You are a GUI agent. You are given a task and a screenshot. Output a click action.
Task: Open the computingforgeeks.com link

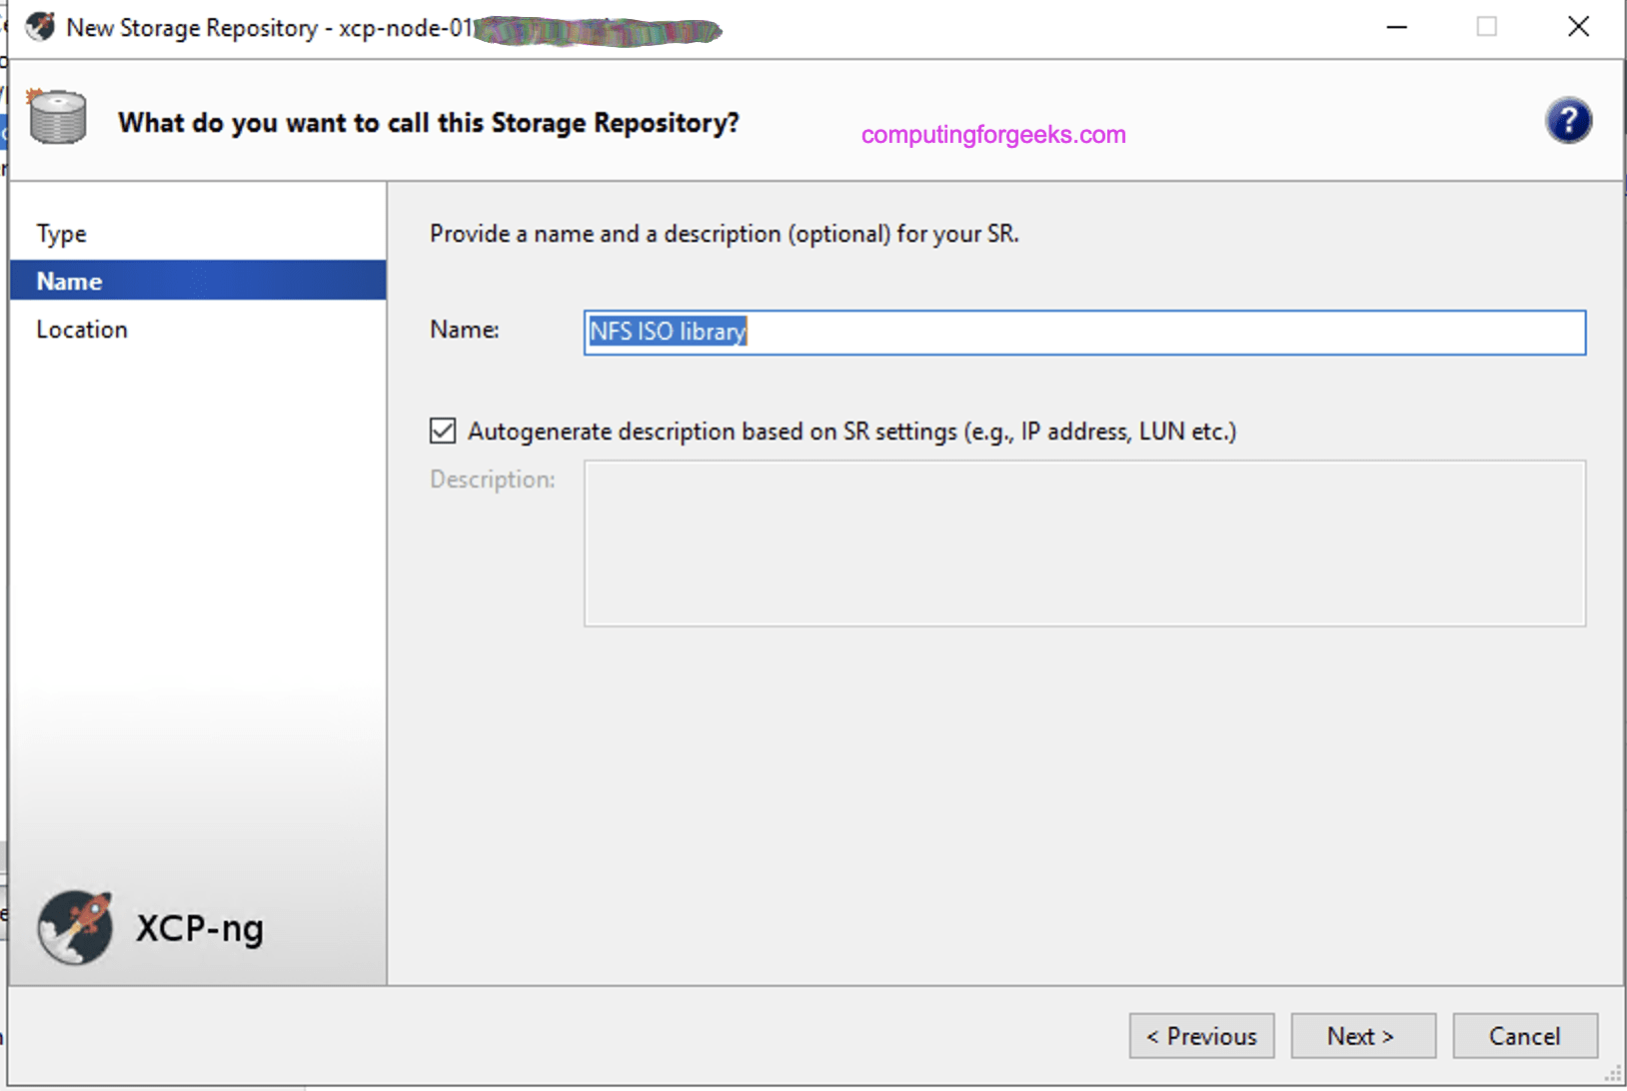991,135
